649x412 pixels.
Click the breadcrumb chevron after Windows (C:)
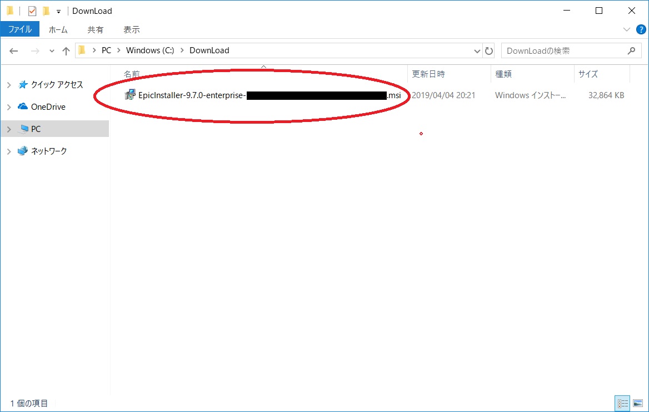coord(182,50)
